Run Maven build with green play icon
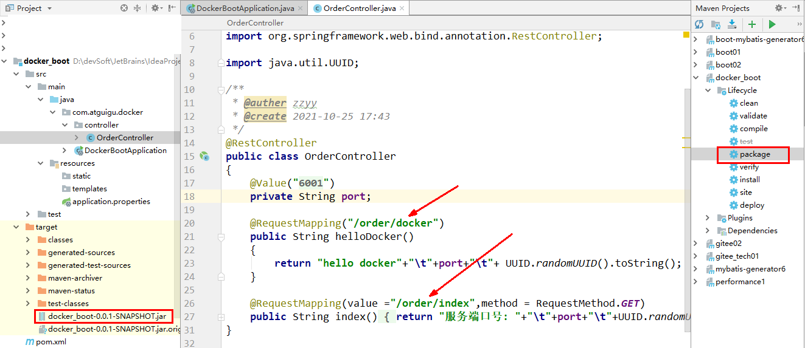The width and height of the screenshot is (805, 348). click(x=772, y=24)
